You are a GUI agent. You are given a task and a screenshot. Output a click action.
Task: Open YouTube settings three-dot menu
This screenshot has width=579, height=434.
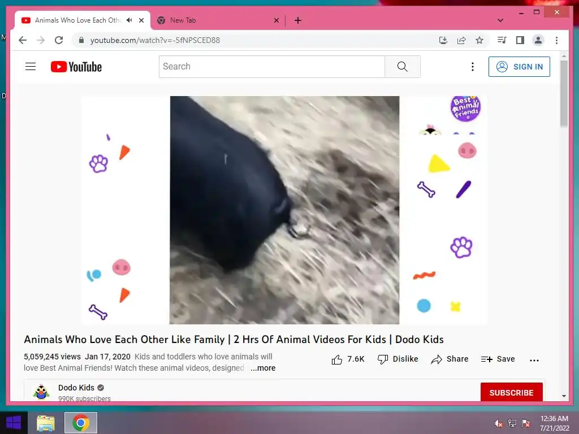pos(472,67)
